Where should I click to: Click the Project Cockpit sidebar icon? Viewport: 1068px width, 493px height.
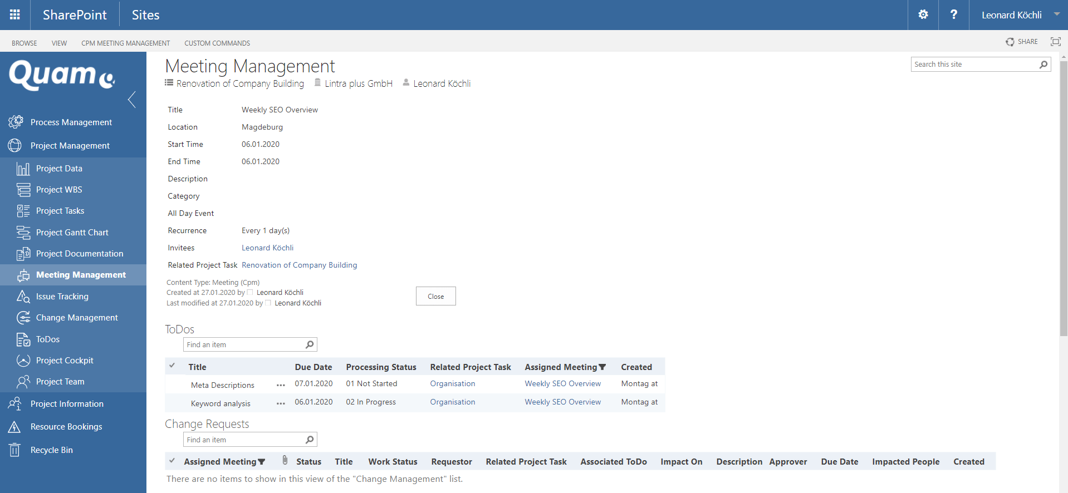click(23, 361)
